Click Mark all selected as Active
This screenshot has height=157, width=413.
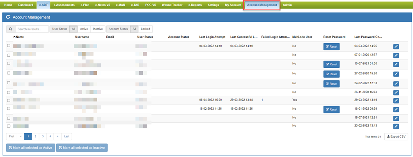coord(30,148)
